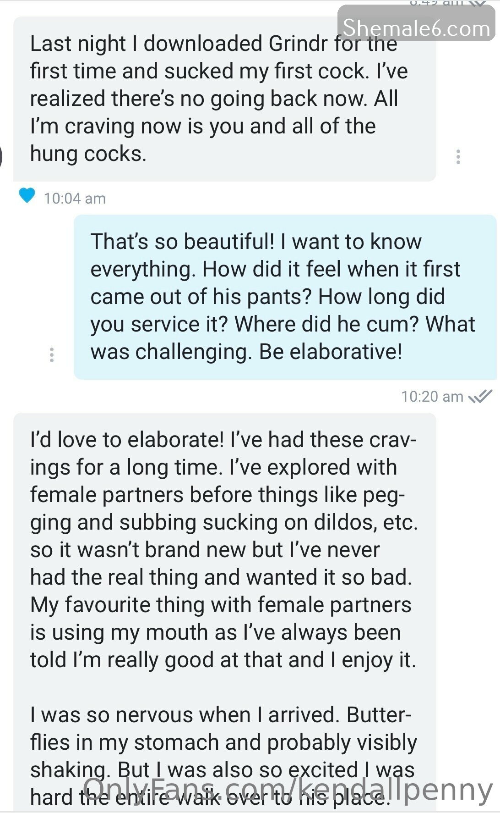Click the 10:20 am timestamp
500x813 pixels.
click(432, 397)
